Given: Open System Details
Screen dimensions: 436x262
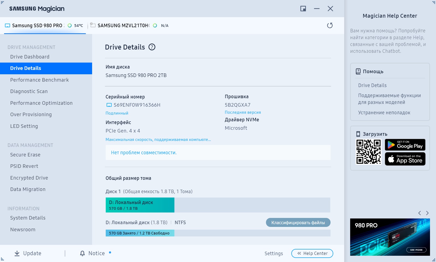Looking at the screenshot, I should 28,218.
